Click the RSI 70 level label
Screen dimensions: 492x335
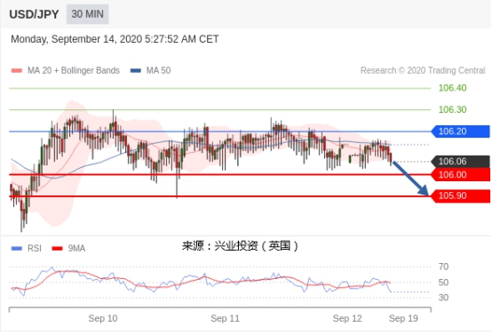(443, 267)
